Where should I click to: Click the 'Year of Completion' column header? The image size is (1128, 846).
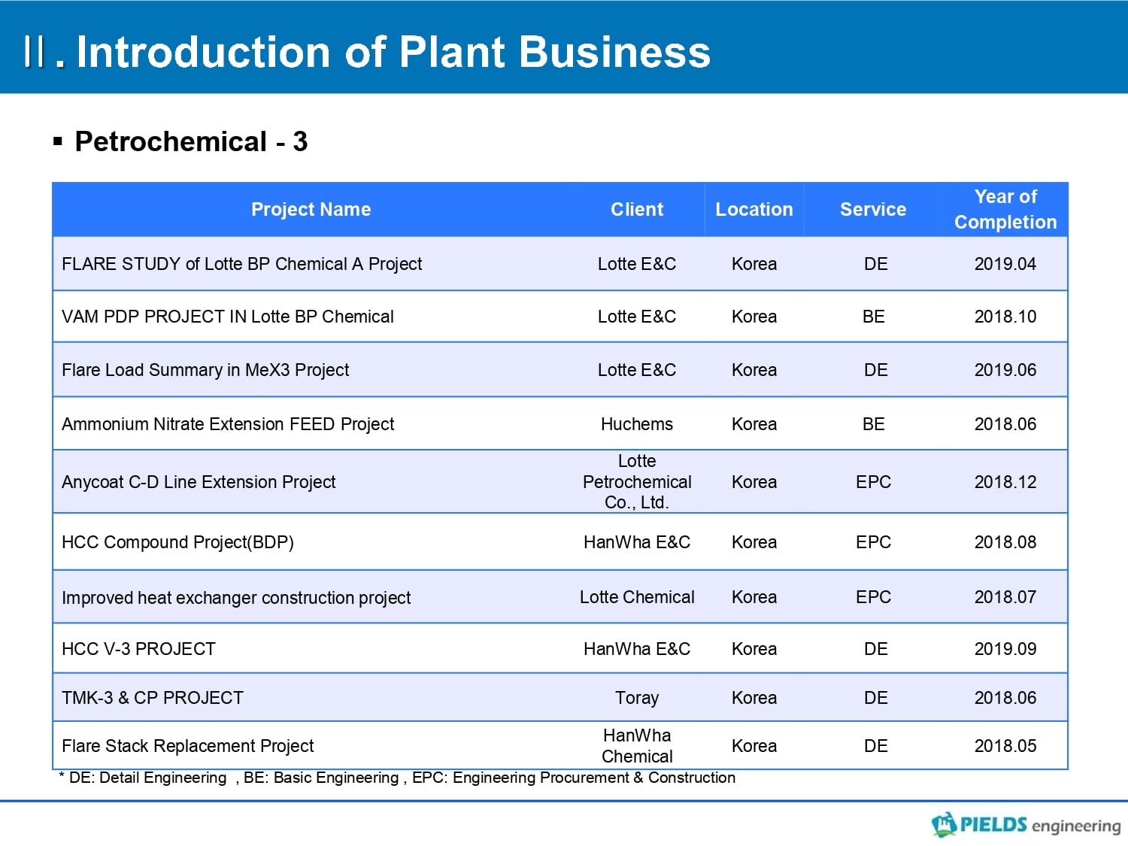[1005, 209]
